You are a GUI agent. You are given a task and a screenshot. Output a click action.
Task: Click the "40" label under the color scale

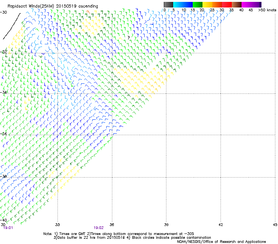(x=241, y=10)
